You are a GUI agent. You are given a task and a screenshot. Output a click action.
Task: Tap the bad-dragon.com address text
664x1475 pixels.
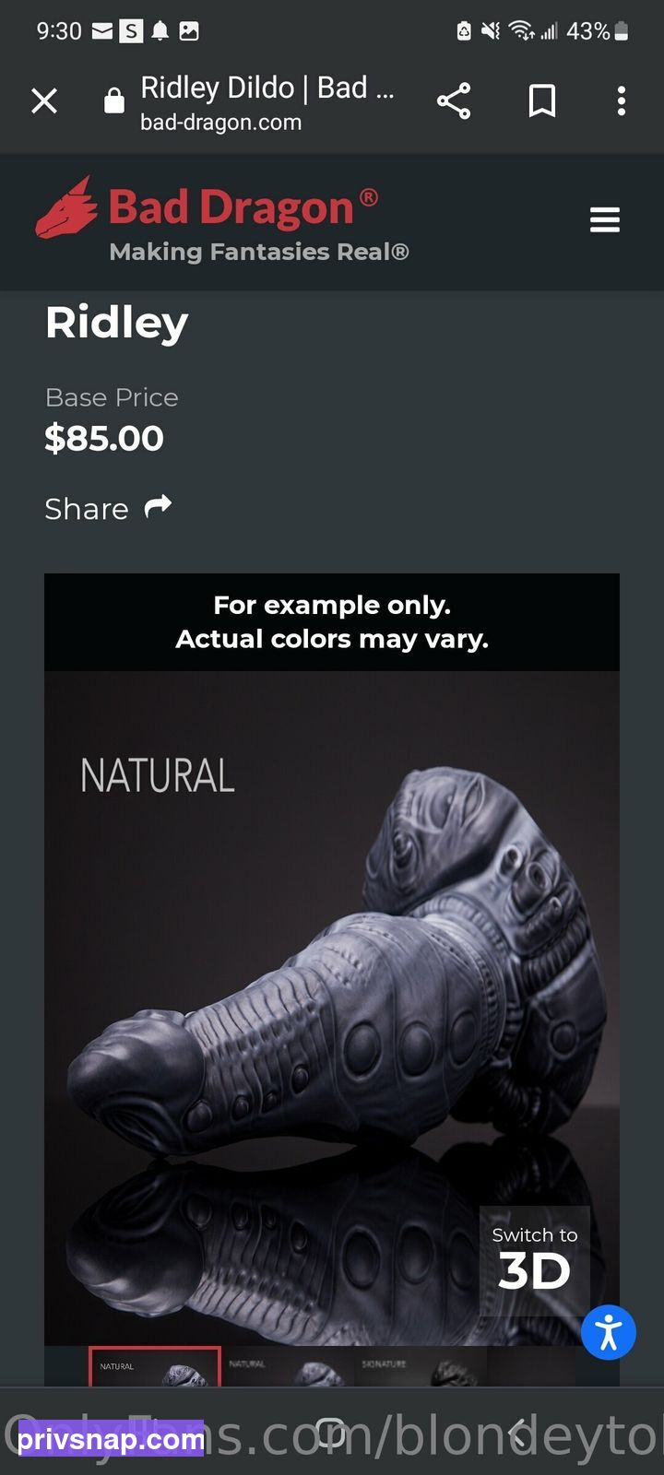[x=220, y=123]
